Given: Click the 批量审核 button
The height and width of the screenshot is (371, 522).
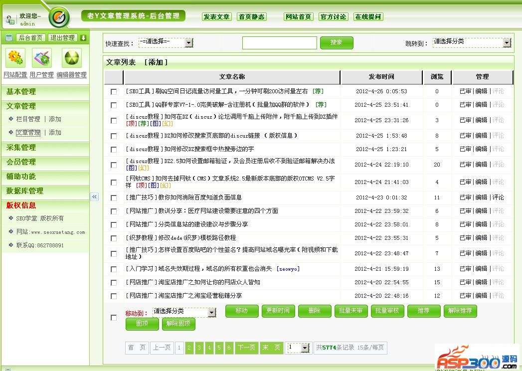Looking at the screenshot, I should tap(387, 311).
